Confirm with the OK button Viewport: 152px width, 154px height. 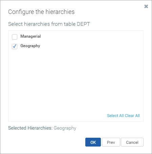click(x=93, y=142)
